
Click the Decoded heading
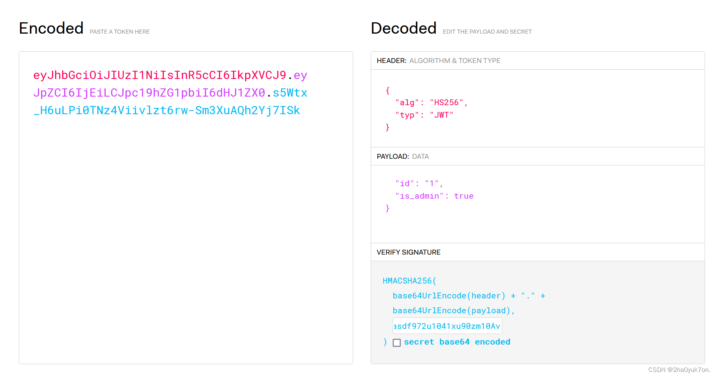(x=404, y=28)
